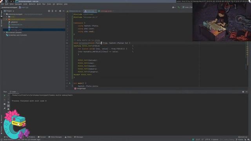The image size is (251, 141).
Task: Toggle Structure tool window side tab
Action: point(2,119)
